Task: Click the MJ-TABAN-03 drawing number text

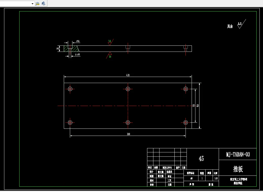Action: pos(238,154)
